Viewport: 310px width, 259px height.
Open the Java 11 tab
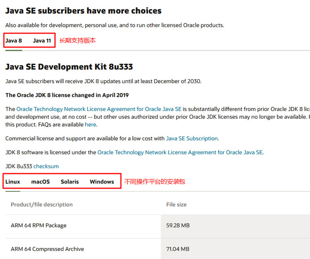pos(42,41)
